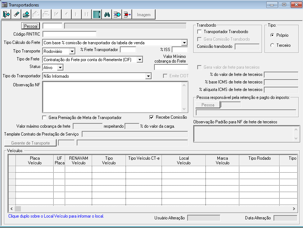
Task: Click the insert row plus icon
Action: tap(117, 14)
